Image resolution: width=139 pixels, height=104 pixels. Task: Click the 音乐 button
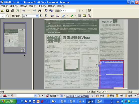[x=128, y=96]
